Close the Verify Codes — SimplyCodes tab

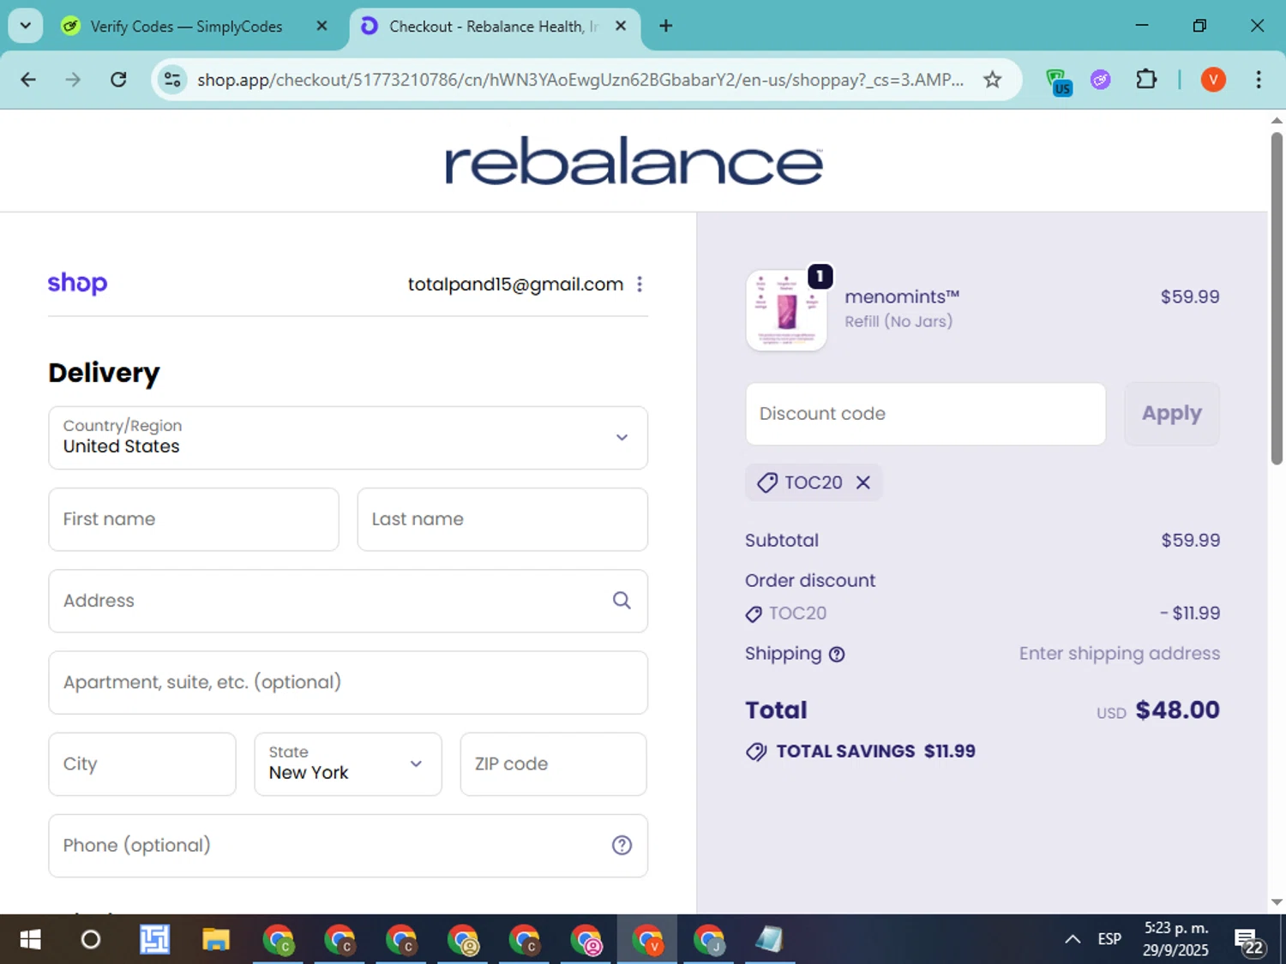tap(321, 26)
